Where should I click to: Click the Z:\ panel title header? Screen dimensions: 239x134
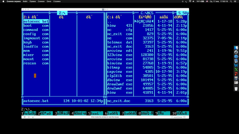[62, 13]
